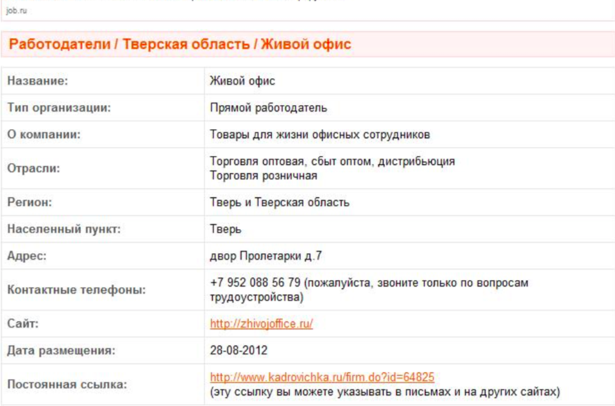Click the 'Отрасли:' label
The width and height of the screenshot is (615, 406).
tap(34, 169)
